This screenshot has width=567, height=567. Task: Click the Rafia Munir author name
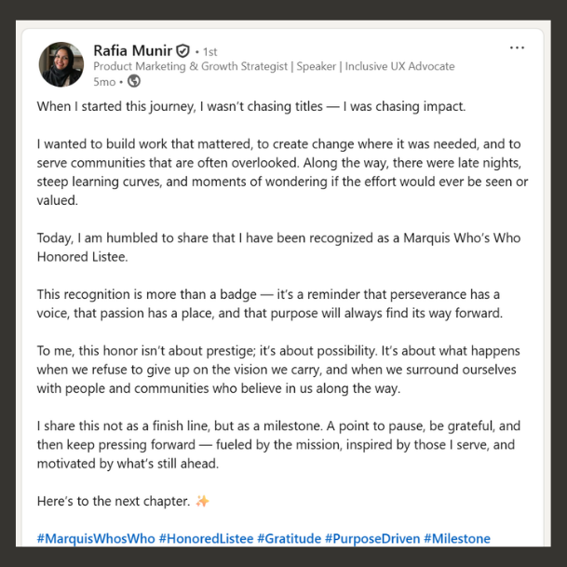(x=132, y=49)
